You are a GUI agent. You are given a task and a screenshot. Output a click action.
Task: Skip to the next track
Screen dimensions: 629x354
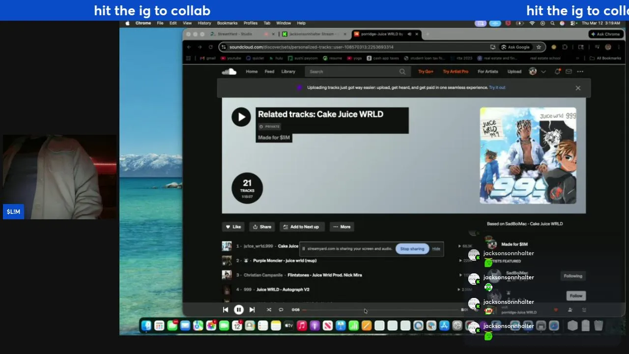tap(252, 310)
